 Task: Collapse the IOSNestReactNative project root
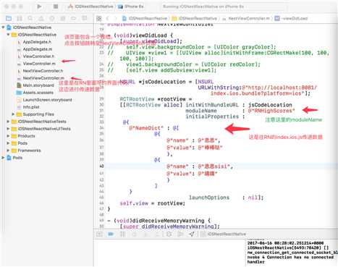[3, 27]
